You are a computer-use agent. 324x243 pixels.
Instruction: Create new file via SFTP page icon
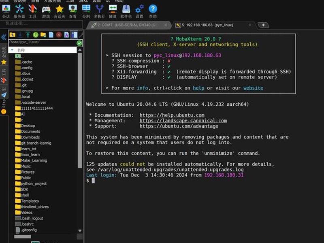coord(51,35)
